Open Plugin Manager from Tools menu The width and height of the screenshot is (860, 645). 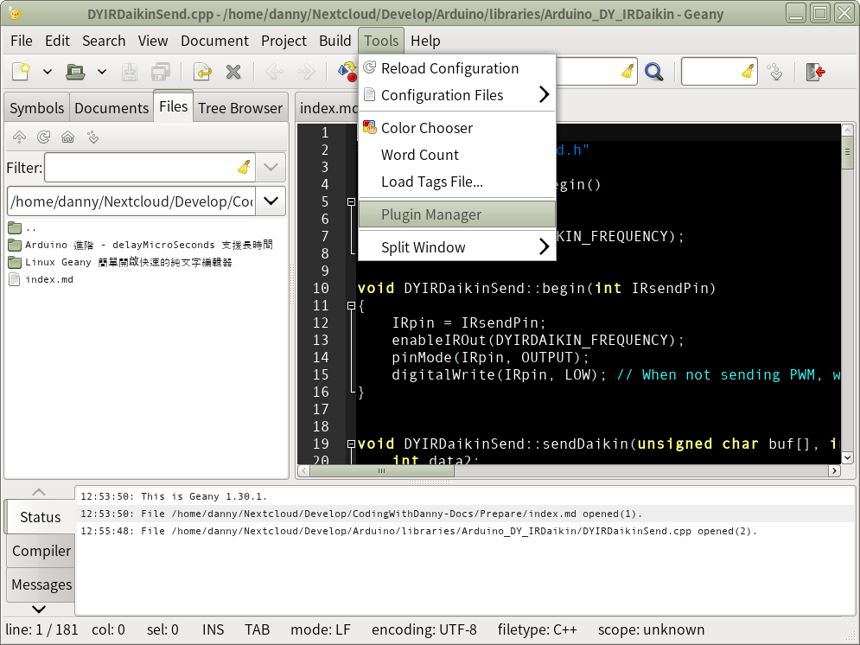[x=430, y=214]
